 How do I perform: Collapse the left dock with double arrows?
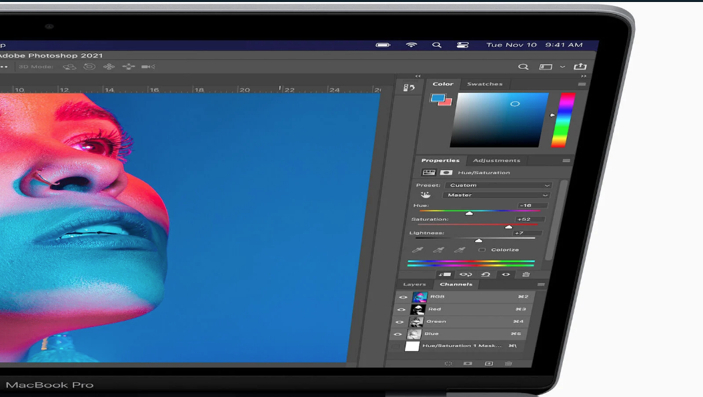point(418,76)
